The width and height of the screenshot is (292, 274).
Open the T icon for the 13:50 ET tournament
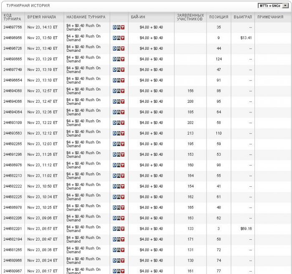[x=123, y=38]
